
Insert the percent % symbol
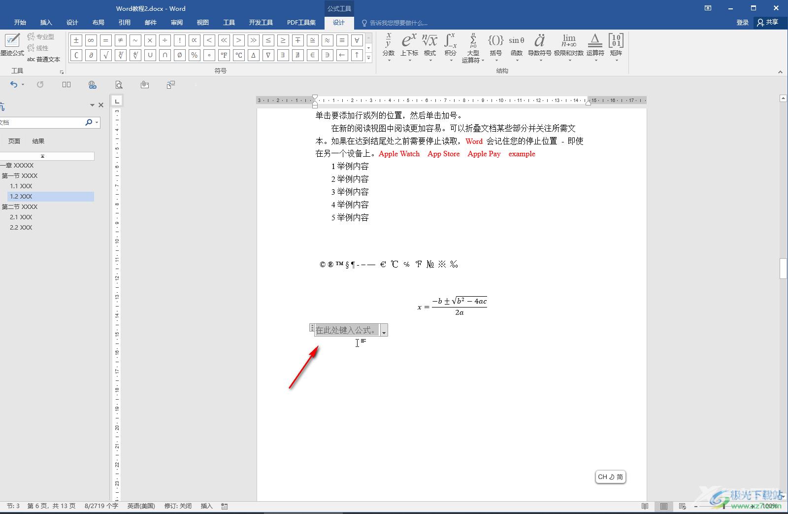point(194,55)
